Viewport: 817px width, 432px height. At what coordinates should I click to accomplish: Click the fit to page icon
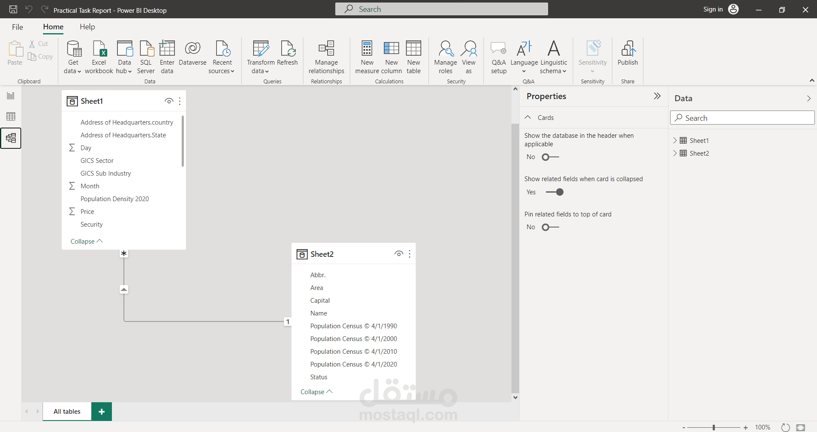[800, 427]
